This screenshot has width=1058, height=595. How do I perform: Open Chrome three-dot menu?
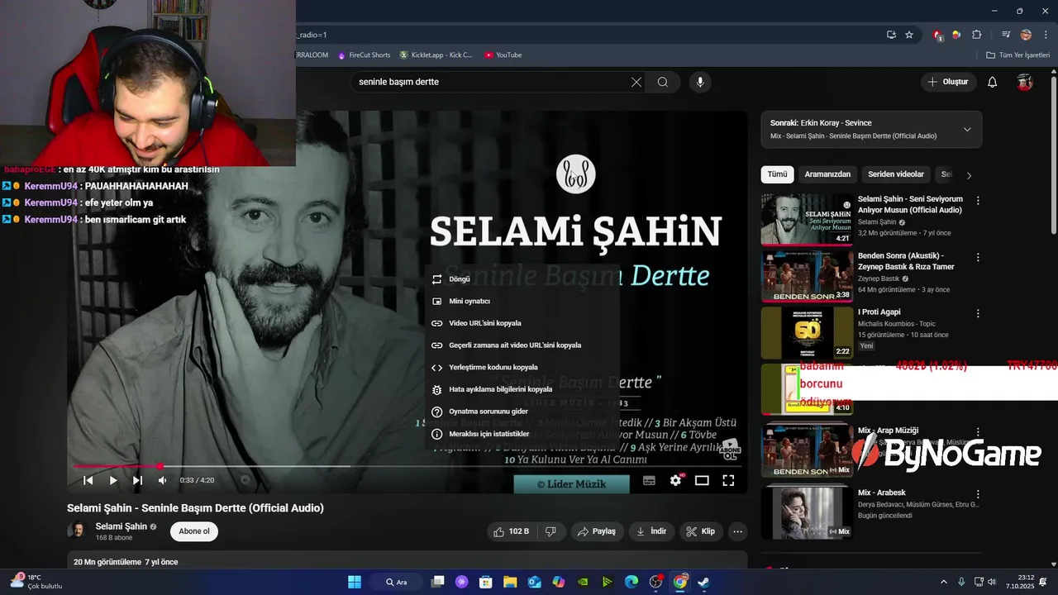1045,35
